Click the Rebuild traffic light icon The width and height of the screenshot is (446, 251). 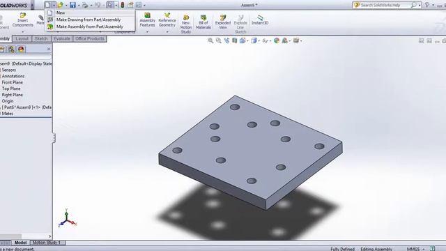(x=123, y=5)
